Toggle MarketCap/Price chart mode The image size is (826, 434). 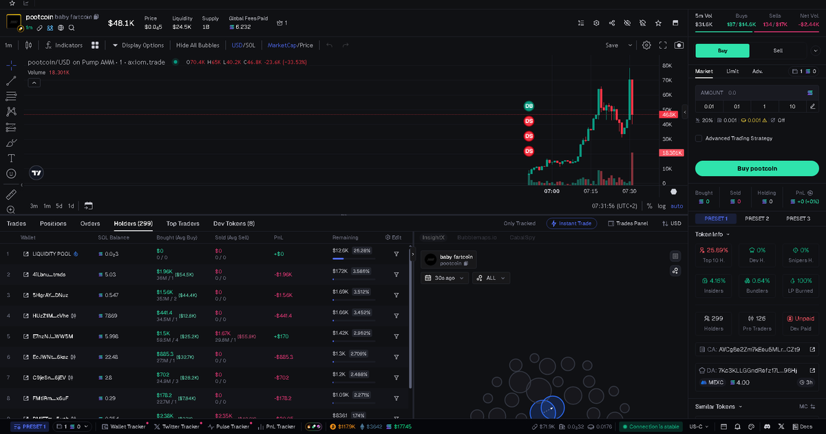[x=290, y=45]
